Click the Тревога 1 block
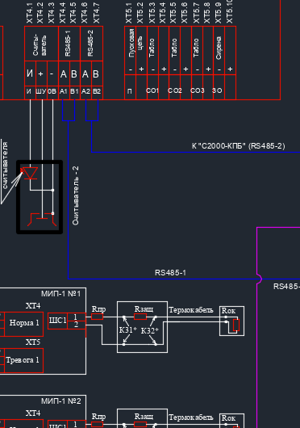 coord(24,360)
